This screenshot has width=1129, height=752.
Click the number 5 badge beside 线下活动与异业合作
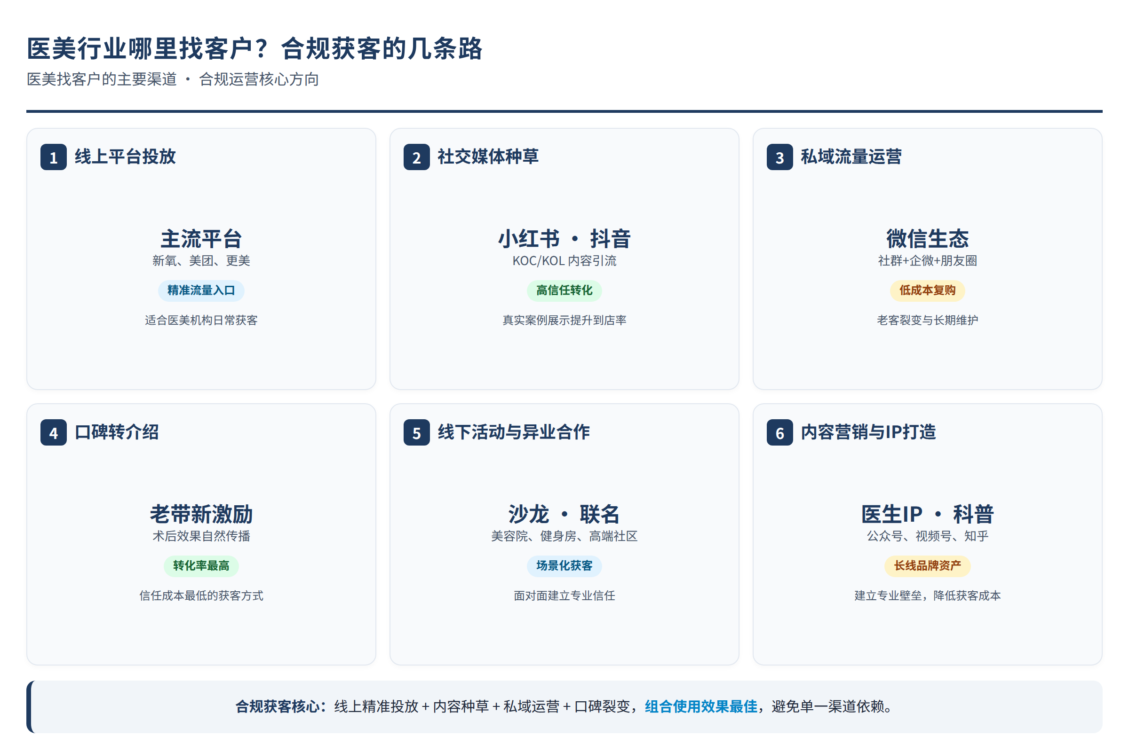[417, 432]
